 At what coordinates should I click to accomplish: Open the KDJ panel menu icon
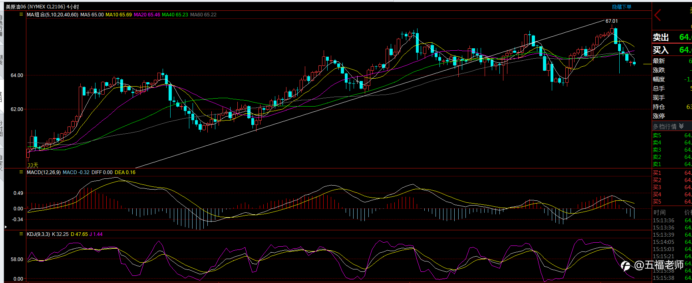pyautogui.click(x=21, y=234)
